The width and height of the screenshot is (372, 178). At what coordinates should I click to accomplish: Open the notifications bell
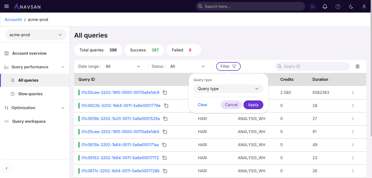(x=325, y=7)
